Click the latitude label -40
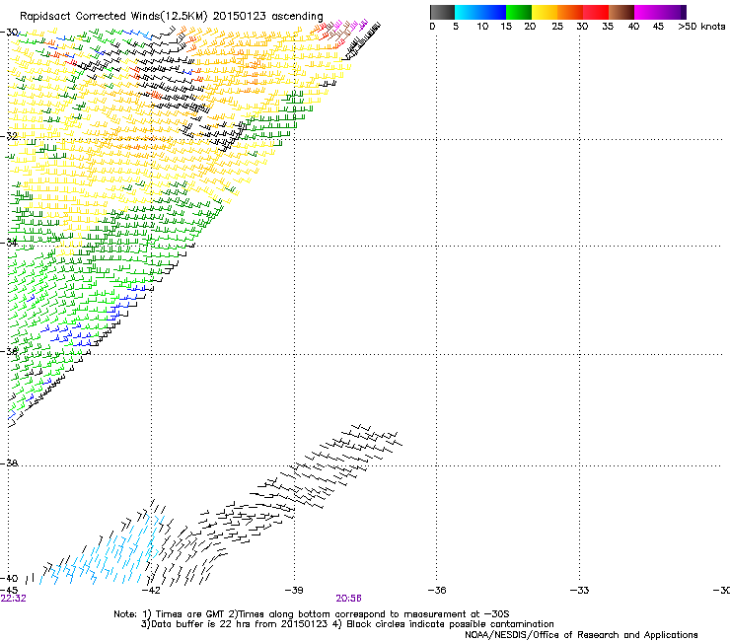Image resolution: width=730 pixels, height=641 pixels. (9, 578)
